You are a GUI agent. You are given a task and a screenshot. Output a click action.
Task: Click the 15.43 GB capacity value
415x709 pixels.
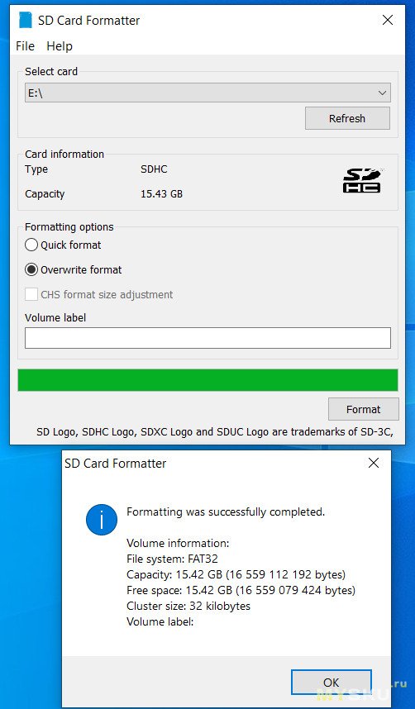click(161, 194)
